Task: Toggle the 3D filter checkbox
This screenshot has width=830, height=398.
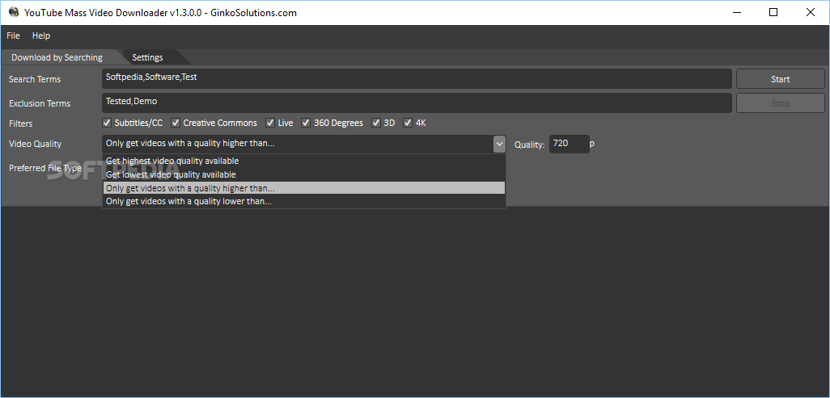Action: point(376,124)
